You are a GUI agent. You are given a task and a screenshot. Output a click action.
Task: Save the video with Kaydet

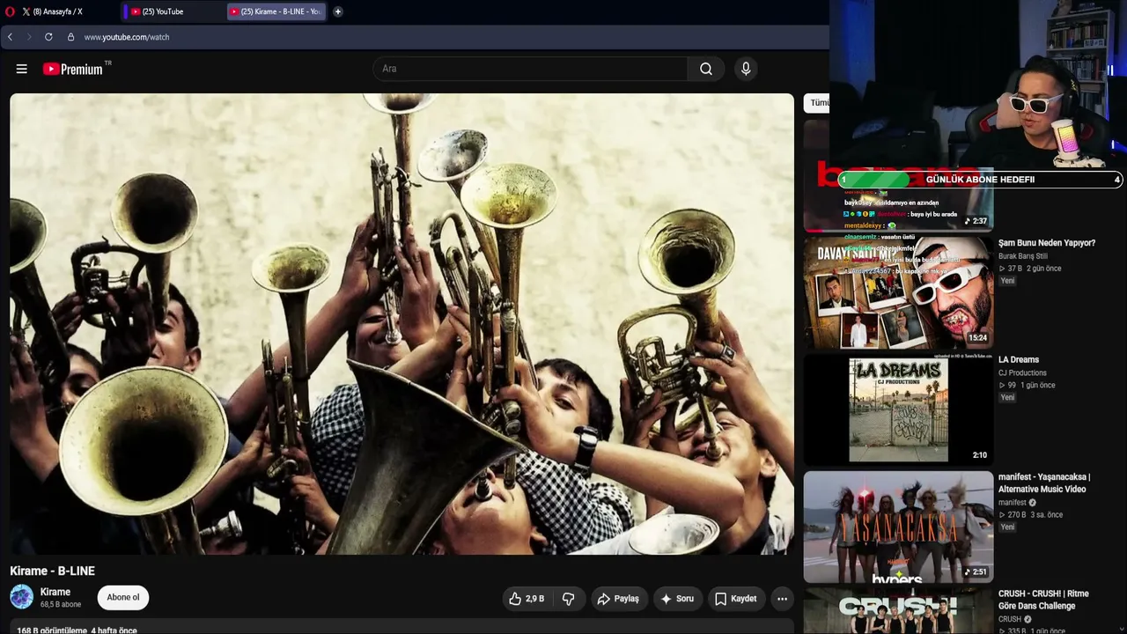pyautogui.click(x=735, y=599)
